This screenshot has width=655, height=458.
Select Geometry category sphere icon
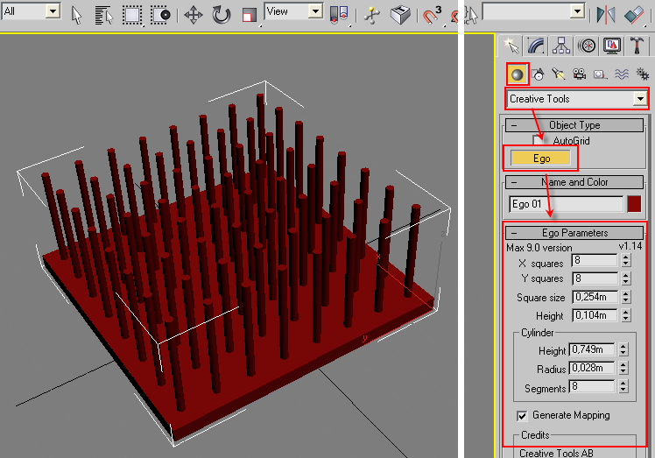click(x=518, y=74)
